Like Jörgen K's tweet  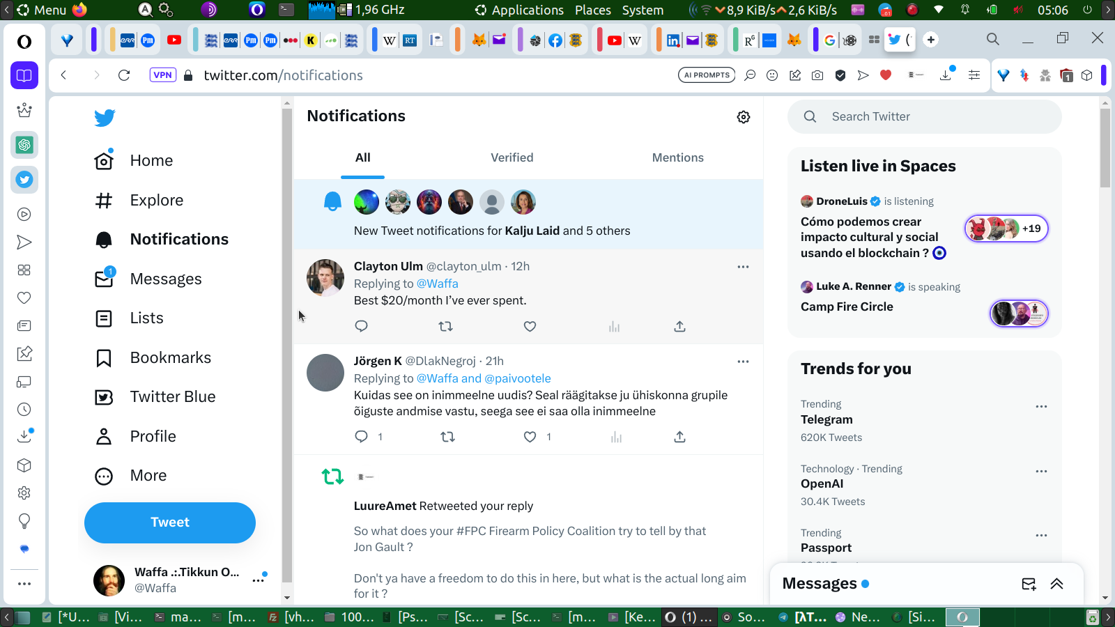[x=530, y=437]
